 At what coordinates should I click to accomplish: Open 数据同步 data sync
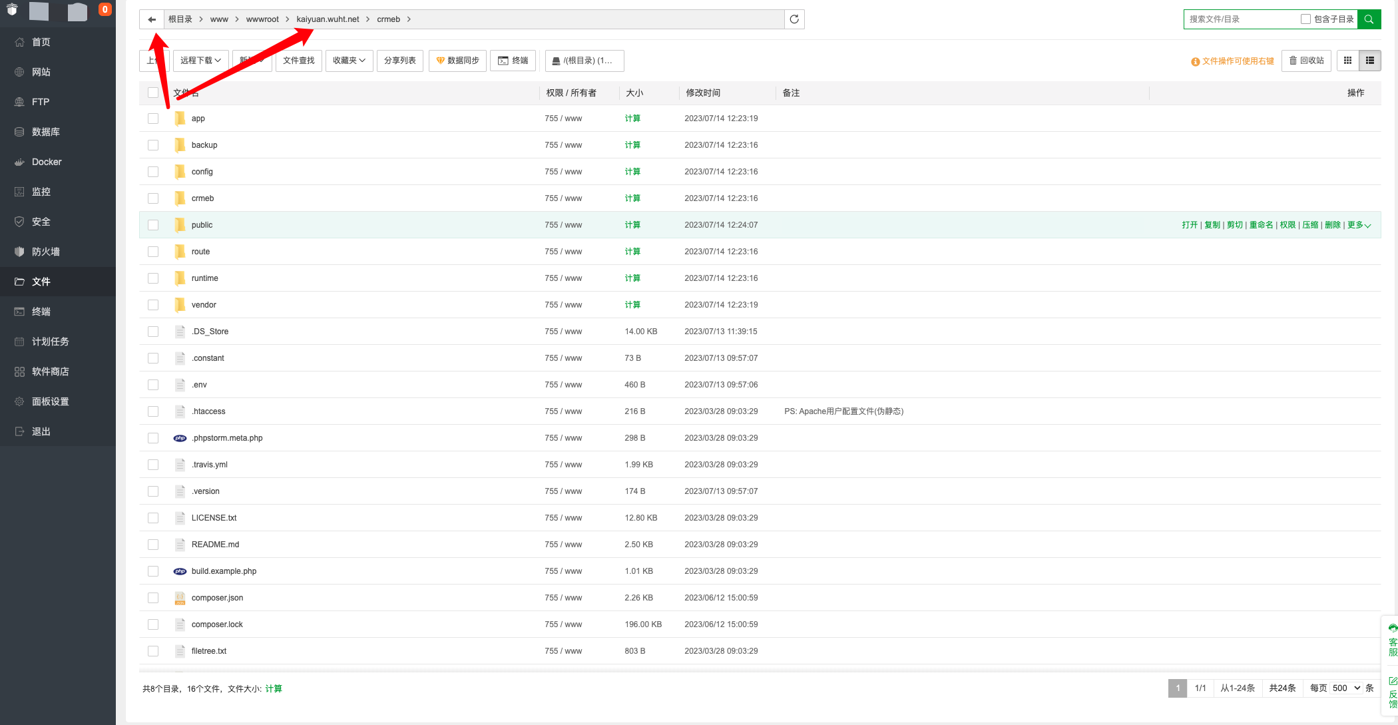(458, 61)
